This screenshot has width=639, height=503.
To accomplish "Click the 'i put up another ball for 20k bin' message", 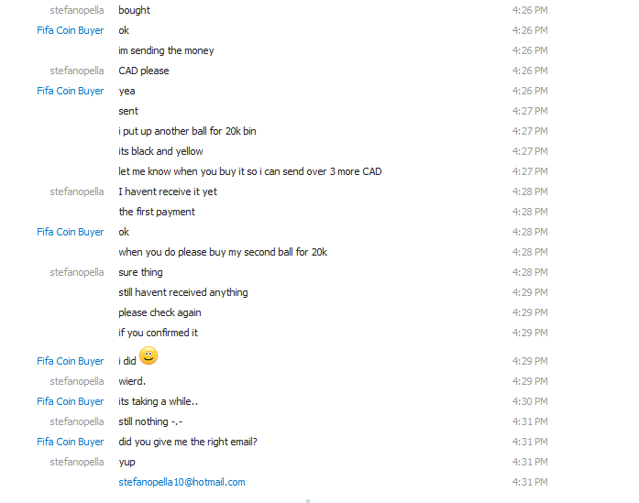I will [187, 131].
